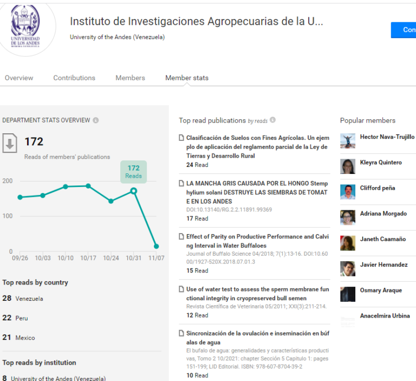Click the info icon next to Top read publications
Screen dimensions: 416x381
click(272, 120)
